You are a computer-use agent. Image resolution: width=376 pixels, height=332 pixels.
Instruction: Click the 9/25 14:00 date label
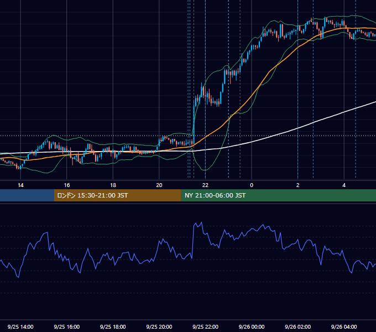tap(20, 326)
